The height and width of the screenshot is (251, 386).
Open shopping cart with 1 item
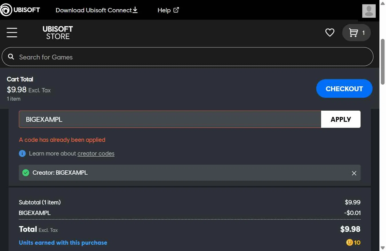[357, 33]
